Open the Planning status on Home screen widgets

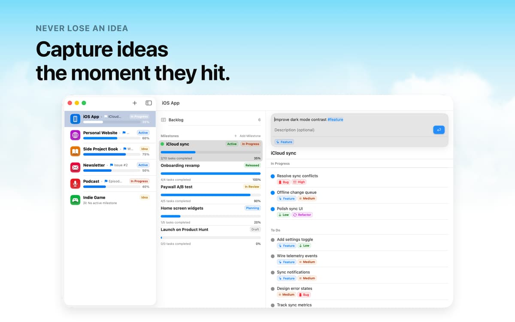pyautogui.click(x=252, y=208)
